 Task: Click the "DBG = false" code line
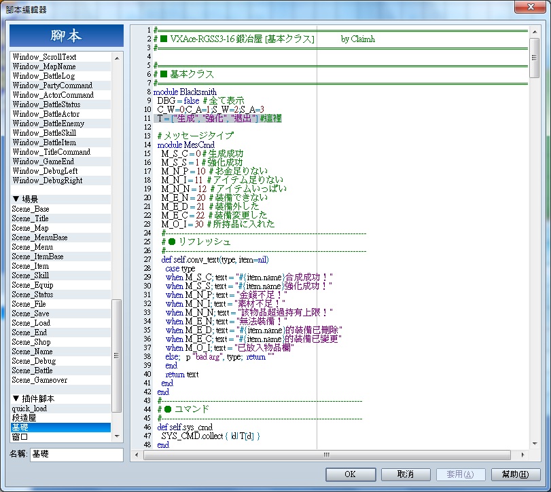[x=200, y=100]
